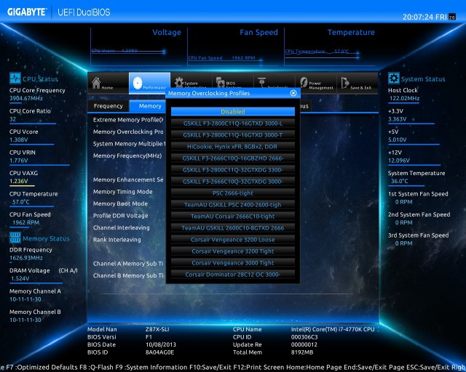Pick Corsair Vengeance 3000 Tight profile
Image resolution: width=466 pixels, height=372 pixels.
pyautogui.click(x=233, y=263)
